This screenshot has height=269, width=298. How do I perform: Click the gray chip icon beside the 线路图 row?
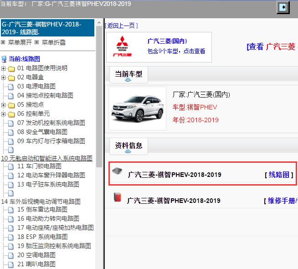tap(117, 171)
